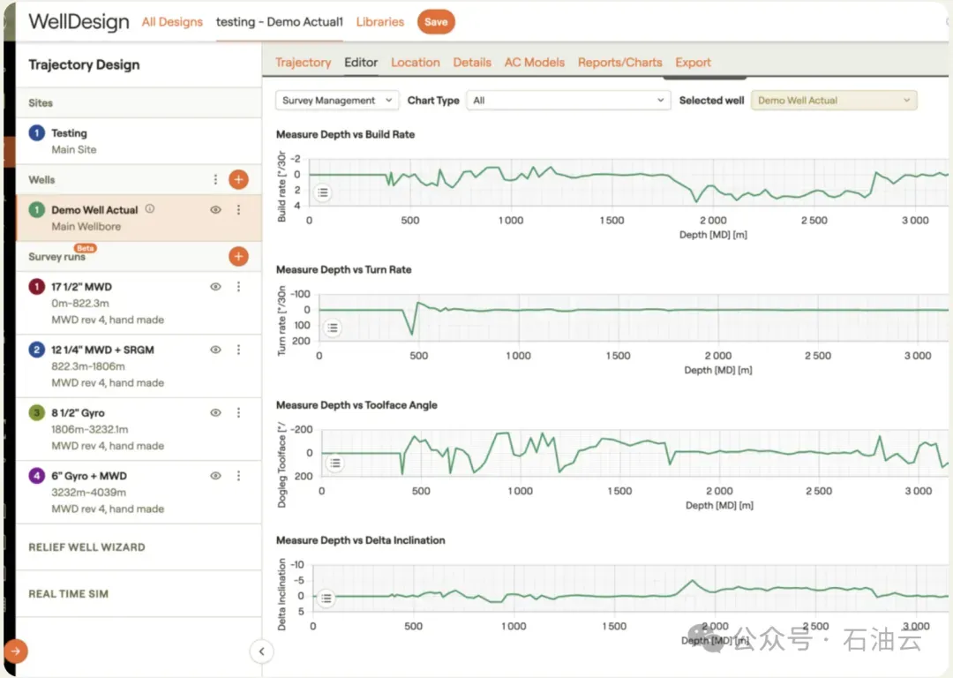
Task: Open the Relief Well Wizard
Action: 86,547
